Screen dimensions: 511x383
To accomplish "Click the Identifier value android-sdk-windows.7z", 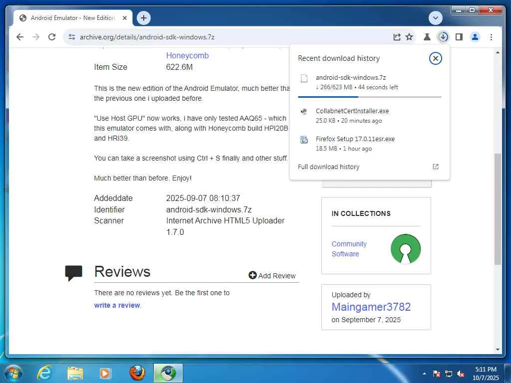I will [209, 209].
